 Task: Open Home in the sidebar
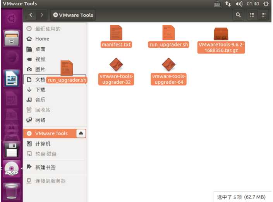pos(55,39)
